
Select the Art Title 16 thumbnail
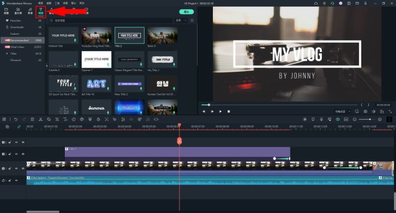[96, 83]
